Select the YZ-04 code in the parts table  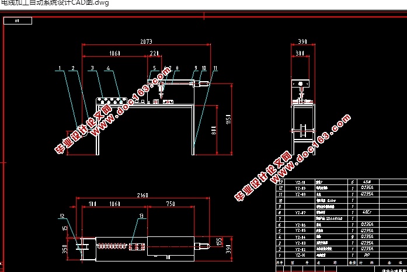(x=300, y=237)
